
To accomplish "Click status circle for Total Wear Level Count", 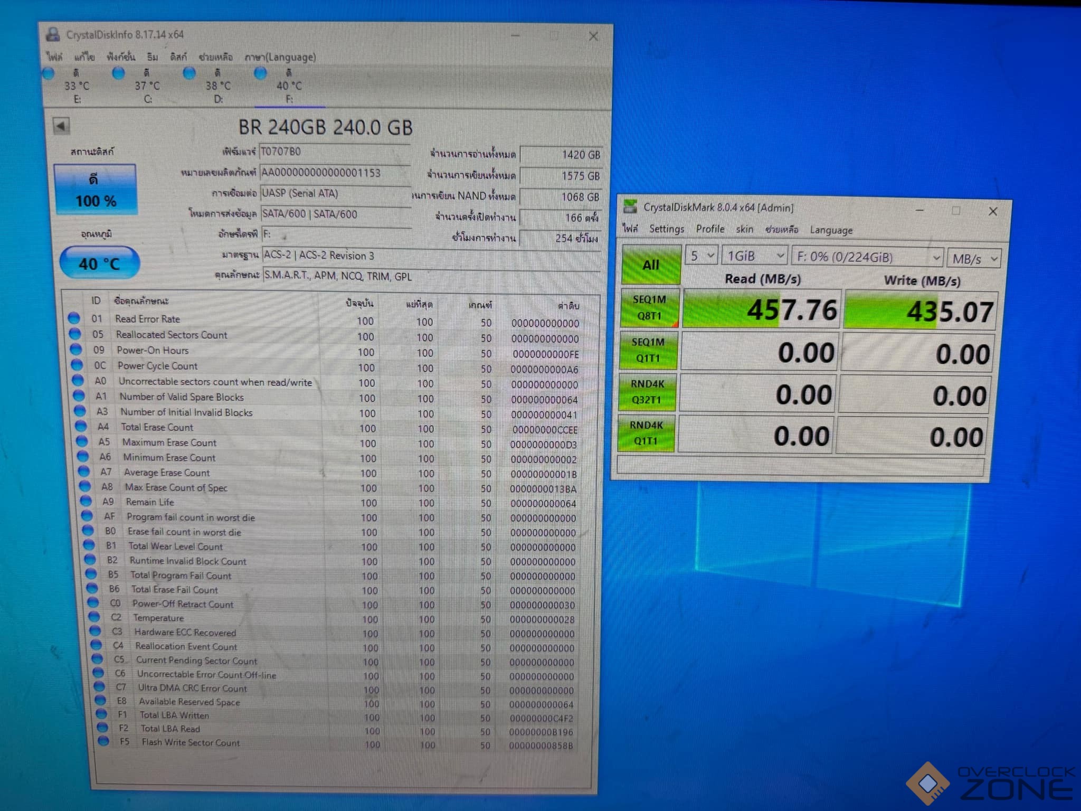I will pyautogui.click(x=89, y=545).
